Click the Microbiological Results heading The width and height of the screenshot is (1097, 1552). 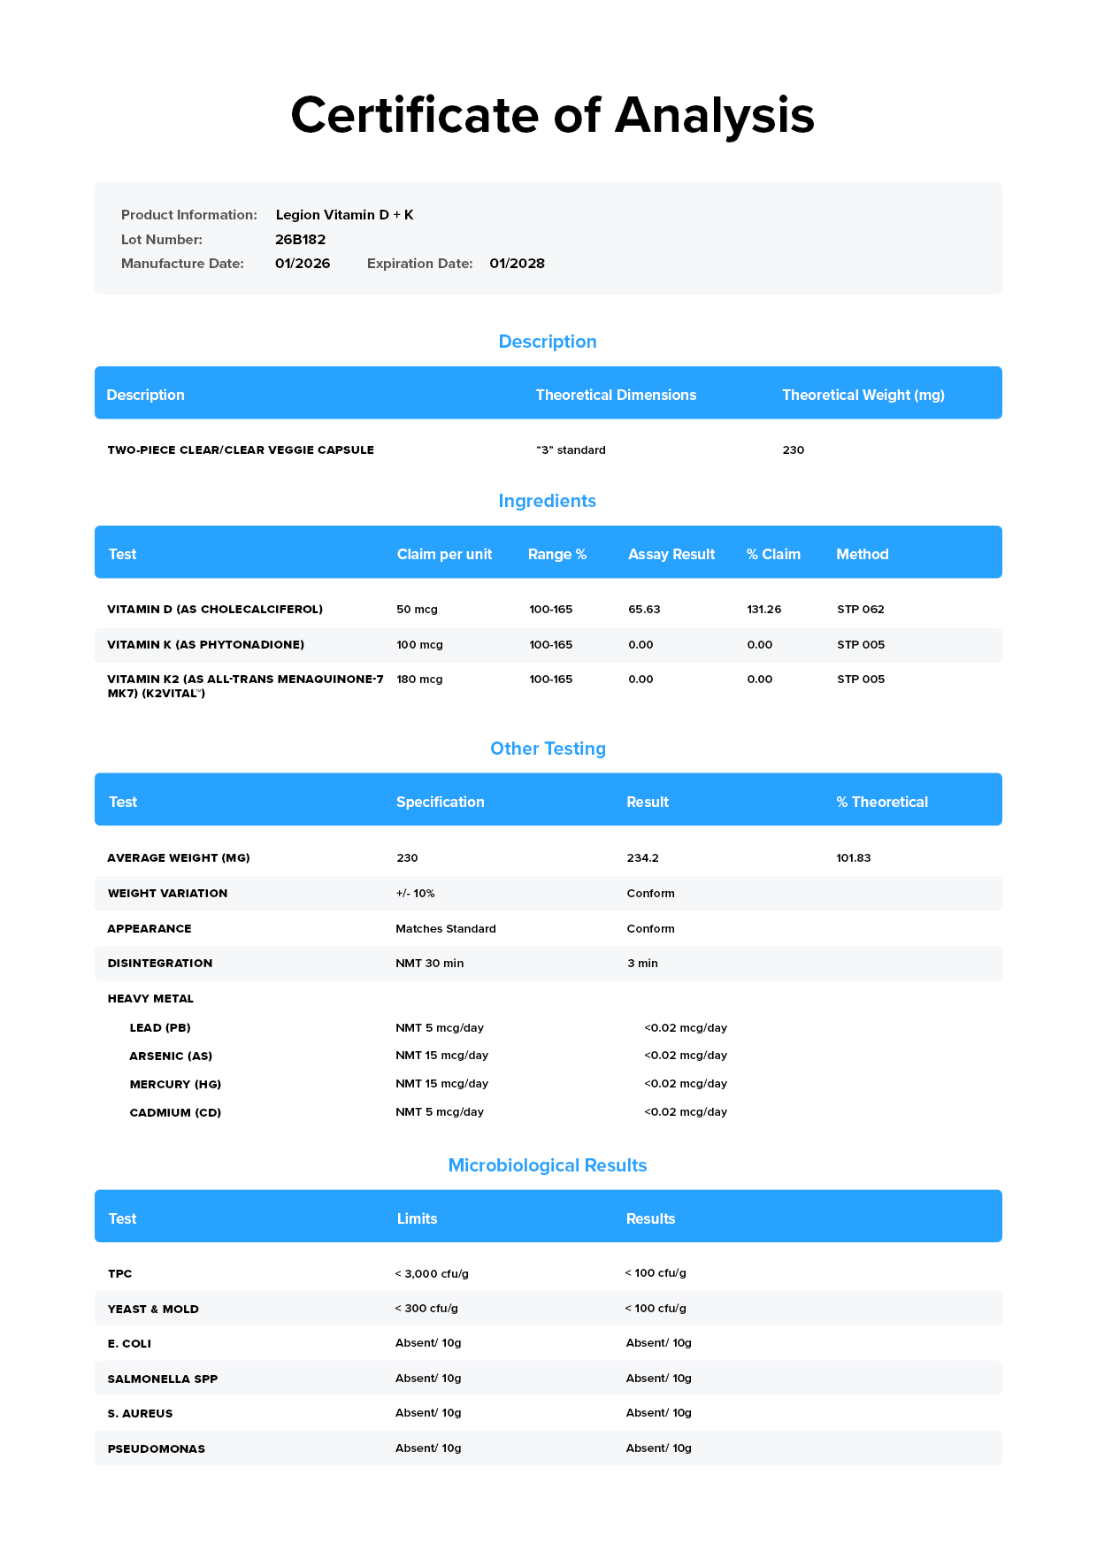pyautogui.click(x=548, y=1165)
